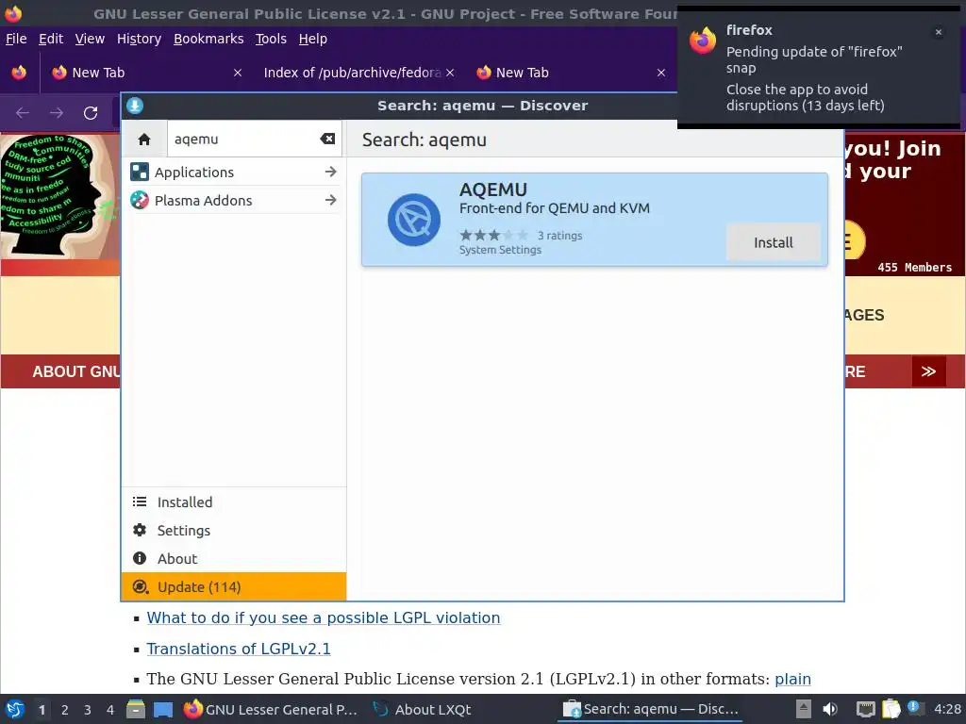Click the panel clock 4:28
This screenshot has height=724, width=966.
947,709
